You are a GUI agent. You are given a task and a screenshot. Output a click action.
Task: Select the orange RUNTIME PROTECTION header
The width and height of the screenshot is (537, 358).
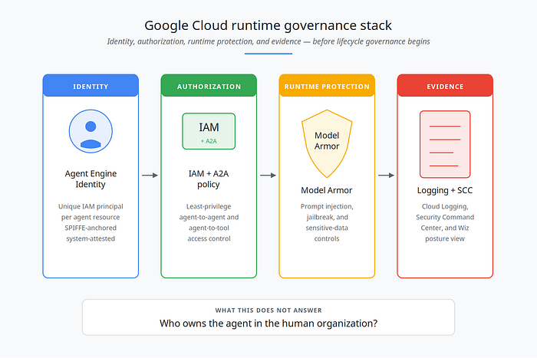click(327, 86)
